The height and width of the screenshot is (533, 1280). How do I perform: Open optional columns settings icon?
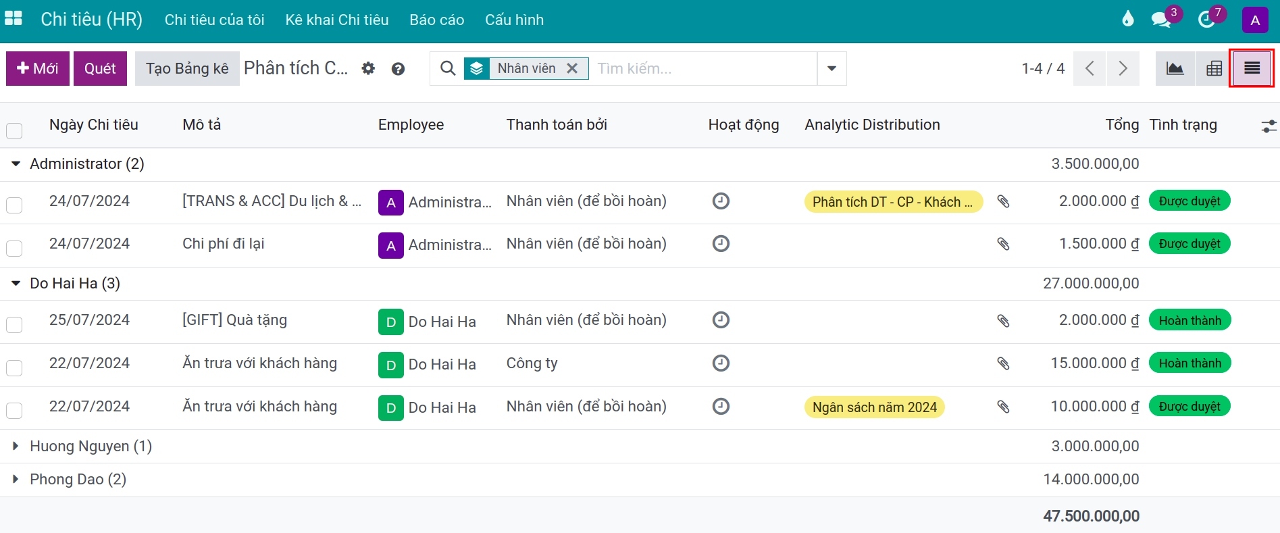[1269, 126]
